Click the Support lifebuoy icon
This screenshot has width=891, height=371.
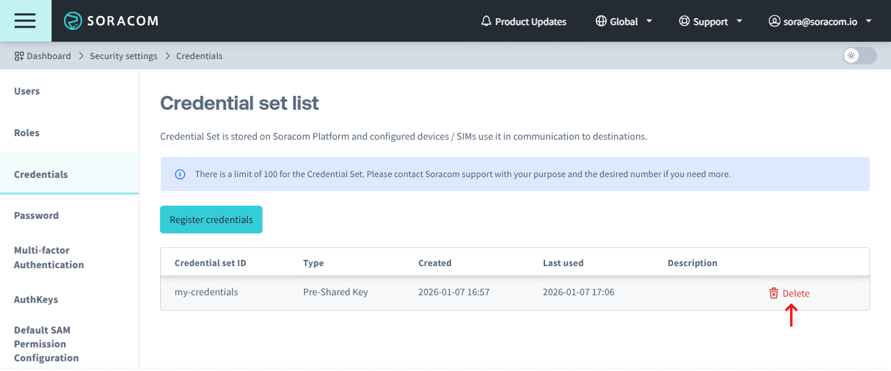tap(684, 22)
